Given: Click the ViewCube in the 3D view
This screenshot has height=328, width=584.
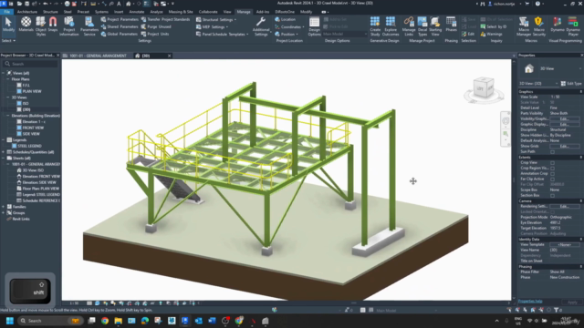Looking at the screenshot, I should tap(484, 88).
